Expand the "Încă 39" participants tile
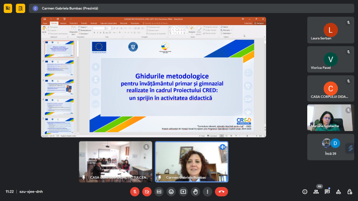 point(330,147)
